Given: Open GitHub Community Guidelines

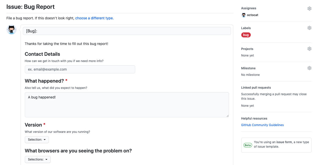Looking at the screenshot, I should click(x=262, y=125).
